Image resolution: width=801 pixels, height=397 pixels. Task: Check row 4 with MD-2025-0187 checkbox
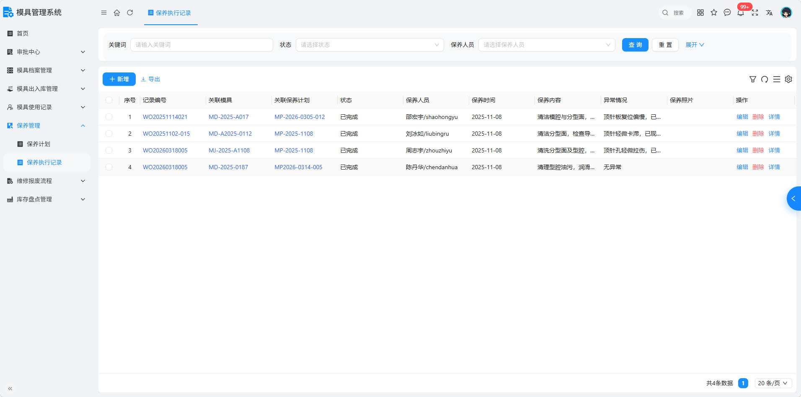[109, 167]
